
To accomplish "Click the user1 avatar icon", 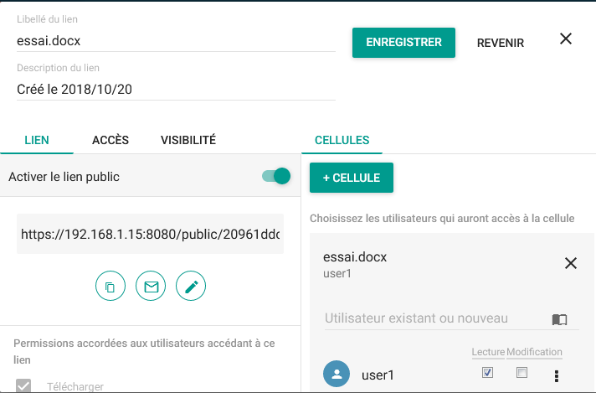I will (337, 375).
